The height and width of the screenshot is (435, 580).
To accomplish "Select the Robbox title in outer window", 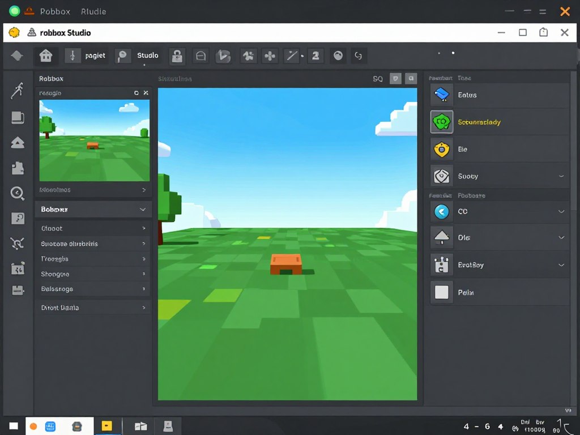I will [x=55, y=11].
